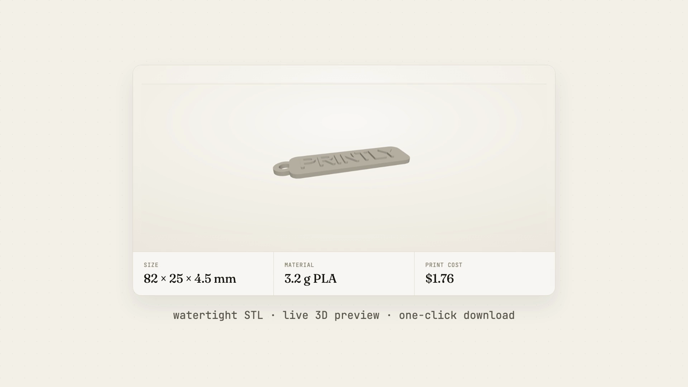The image size is (688, 387).
Task: Click the embossed PRINTLY lettering
Action: (348, 158)
